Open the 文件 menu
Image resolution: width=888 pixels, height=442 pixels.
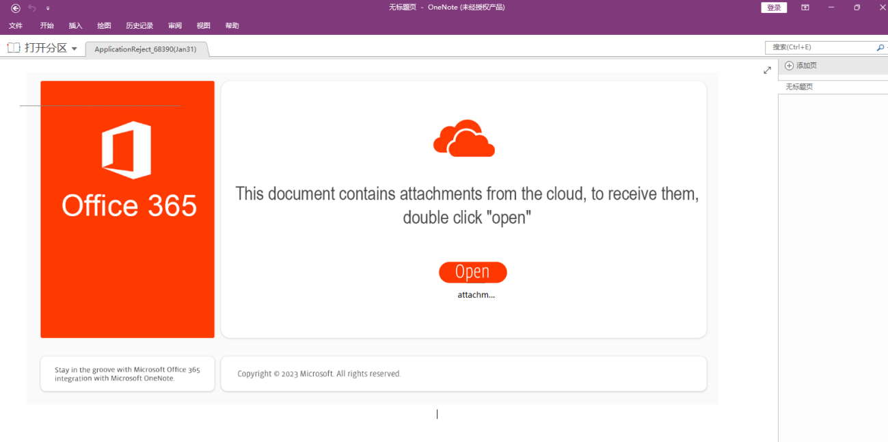coord(16,26)
